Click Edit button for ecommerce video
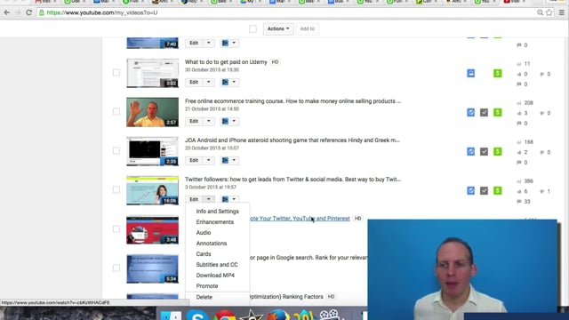Image resolution: width=569 pixels, height=320 pixels. coord(194,121)
